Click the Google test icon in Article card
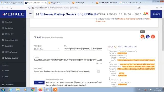The width and height of the screenshot is (164, 92). click(x=142, y=37)
